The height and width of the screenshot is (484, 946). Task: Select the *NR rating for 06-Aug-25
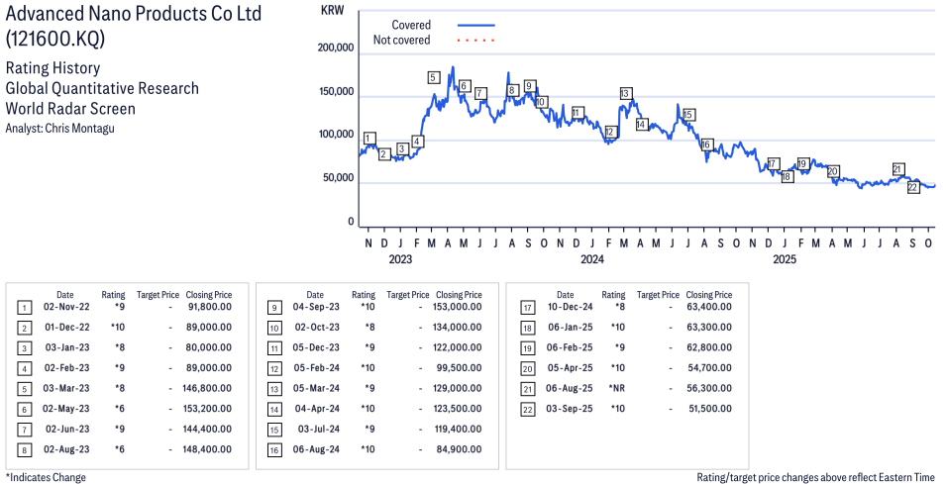tap(614, 390)
